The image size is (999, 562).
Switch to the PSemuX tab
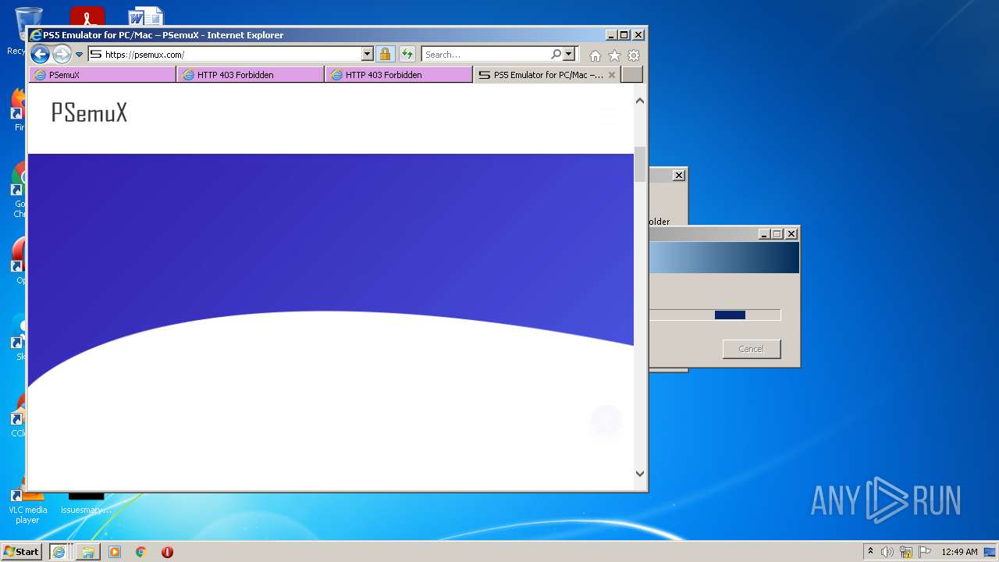[102, 75]
